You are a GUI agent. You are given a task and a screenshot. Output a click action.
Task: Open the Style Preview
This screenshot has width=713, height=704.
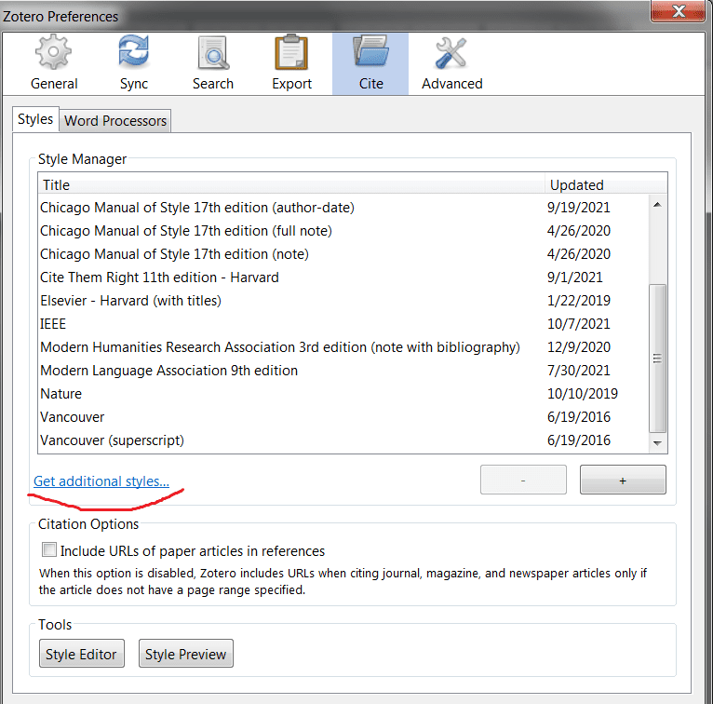point(185,655)
